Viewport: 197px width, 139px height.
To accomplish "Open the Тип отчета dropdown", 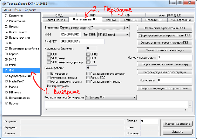I will pos(127,28).
